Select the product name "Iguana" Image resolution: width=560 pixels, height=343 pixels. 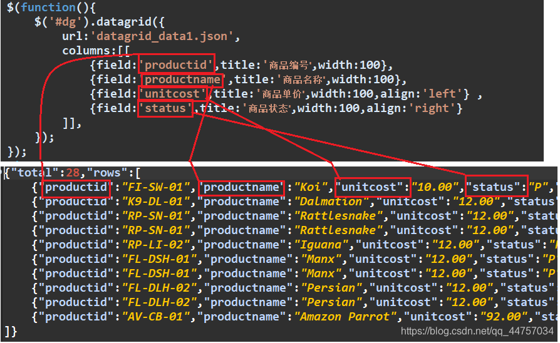[321, 245]
